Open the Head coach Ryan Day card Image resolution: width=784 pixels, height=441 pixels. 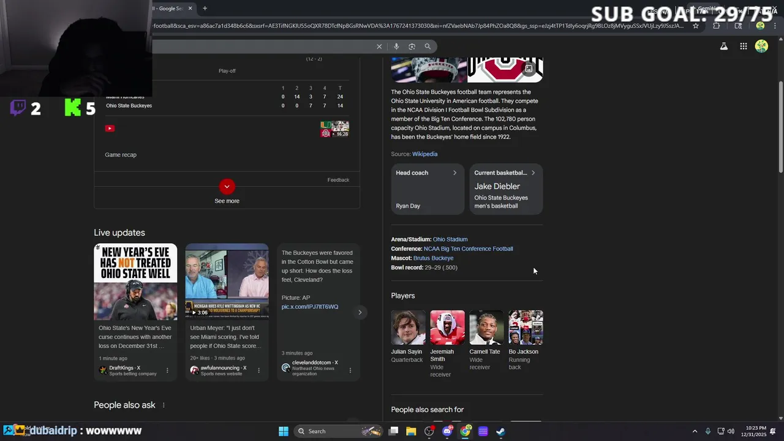428,189
